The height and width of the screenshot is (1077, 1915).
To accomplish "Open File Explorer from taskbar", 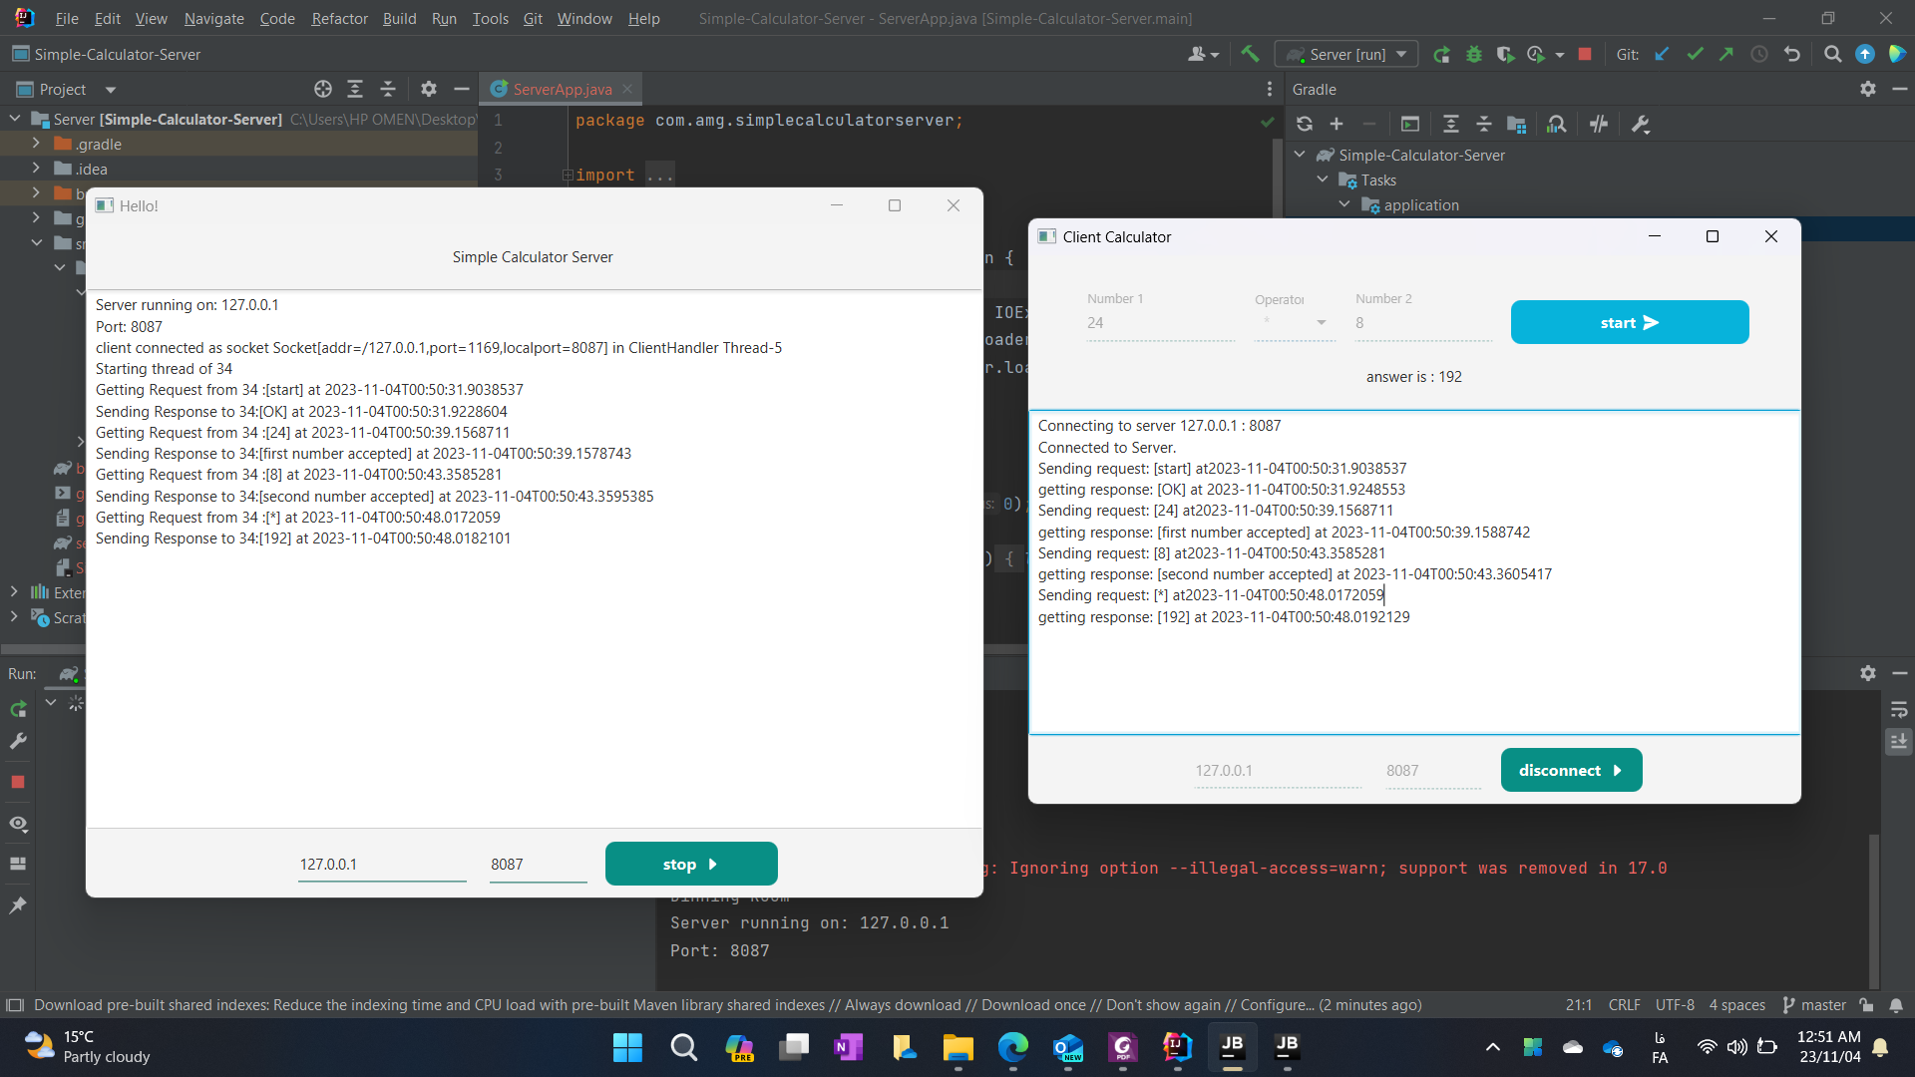I will 957,1047.
